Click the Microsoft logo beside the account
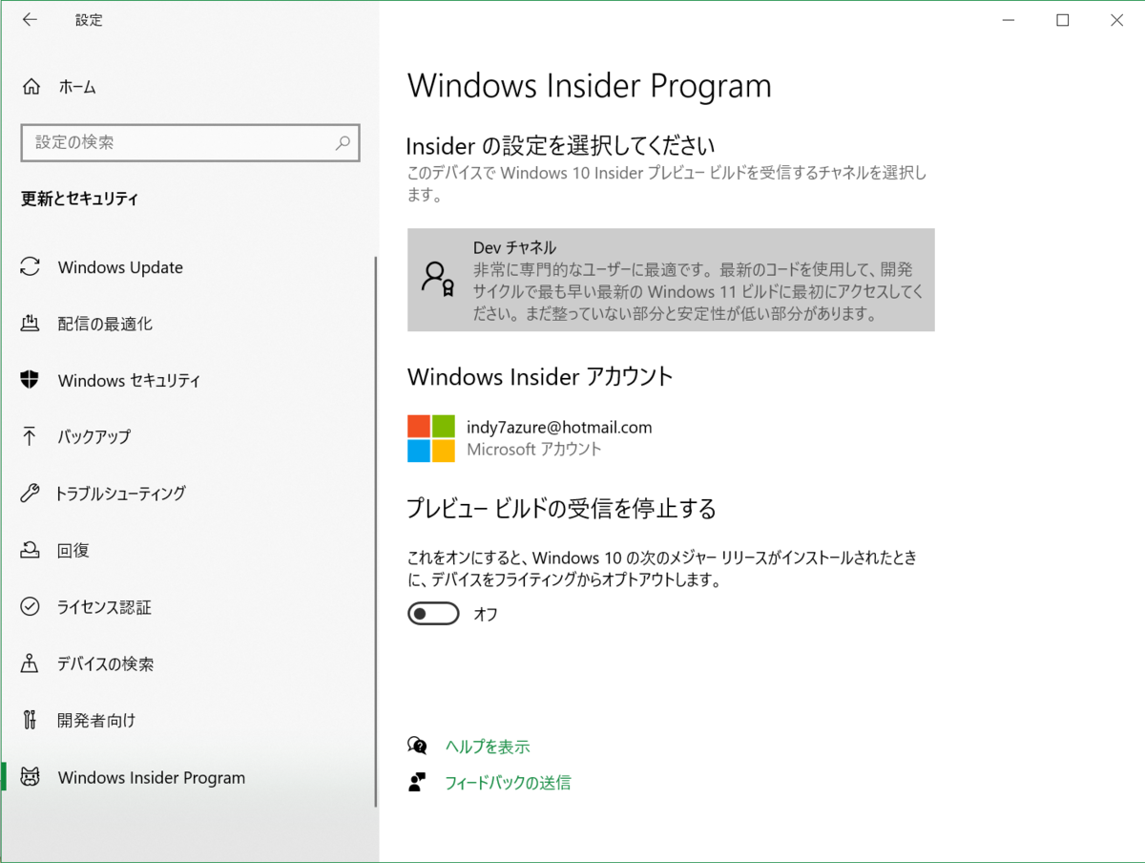The height and width of the screenshot is (863, 1145). coord(431,438)
